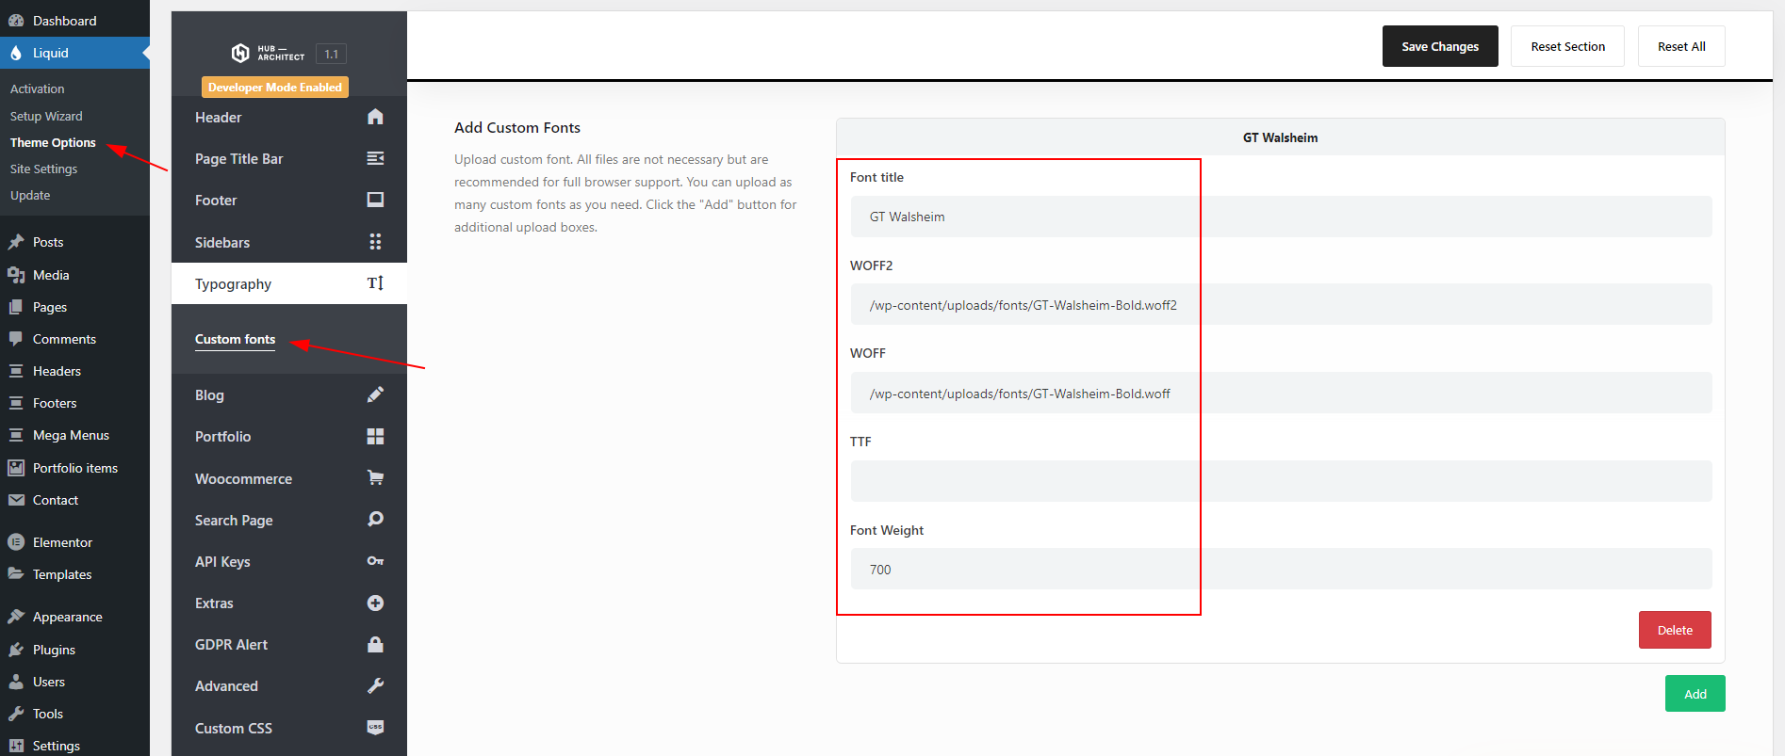The width and height of the screenshot is (1785, 756).
Task: Click the Search Page magnifier icon
Action: pos(375,520)
